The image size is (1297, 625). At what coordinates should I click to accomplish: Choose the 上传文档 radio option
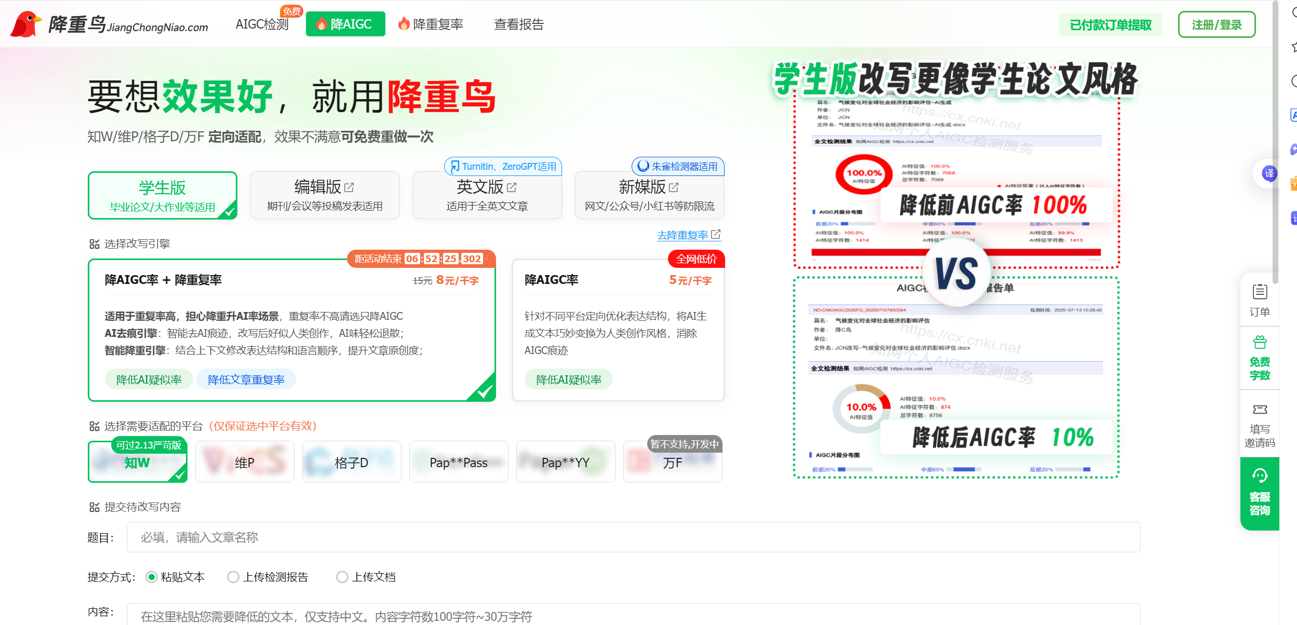(342, 577)
